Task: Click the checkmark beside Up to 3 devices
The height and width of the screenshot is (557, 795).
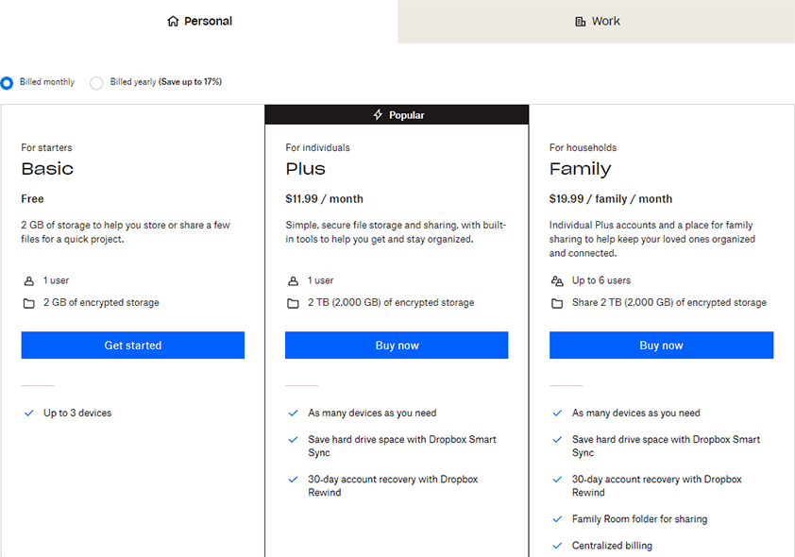Action: tap(29, 414)
